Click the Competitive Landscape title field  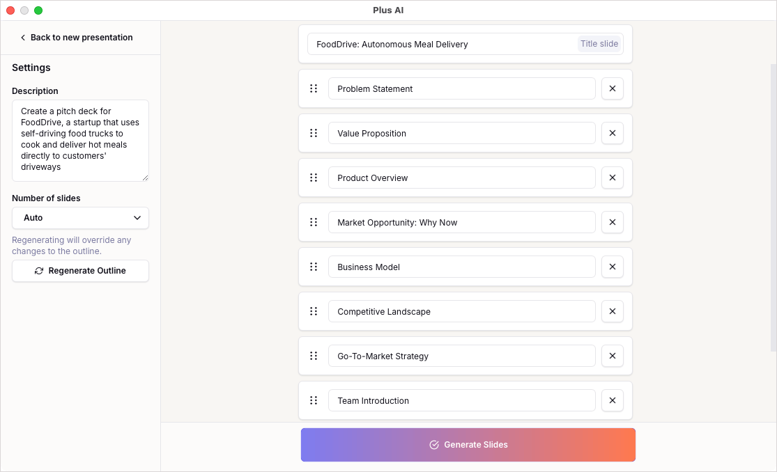pyautogui.click(x=462, y=311)
